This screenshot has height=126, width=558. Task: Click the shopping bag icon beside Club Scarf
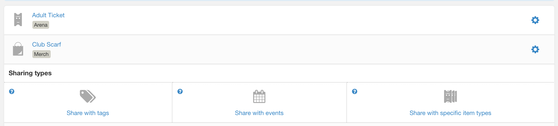click(18, 49)
